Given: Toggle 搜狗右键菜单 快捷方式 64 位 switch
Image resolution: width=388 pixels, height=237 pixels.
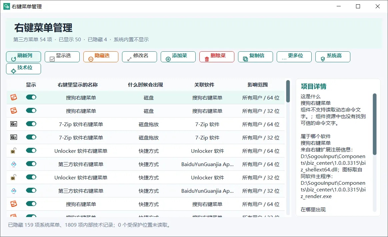Looking at the screenshot, I should (x=31, y=204).
